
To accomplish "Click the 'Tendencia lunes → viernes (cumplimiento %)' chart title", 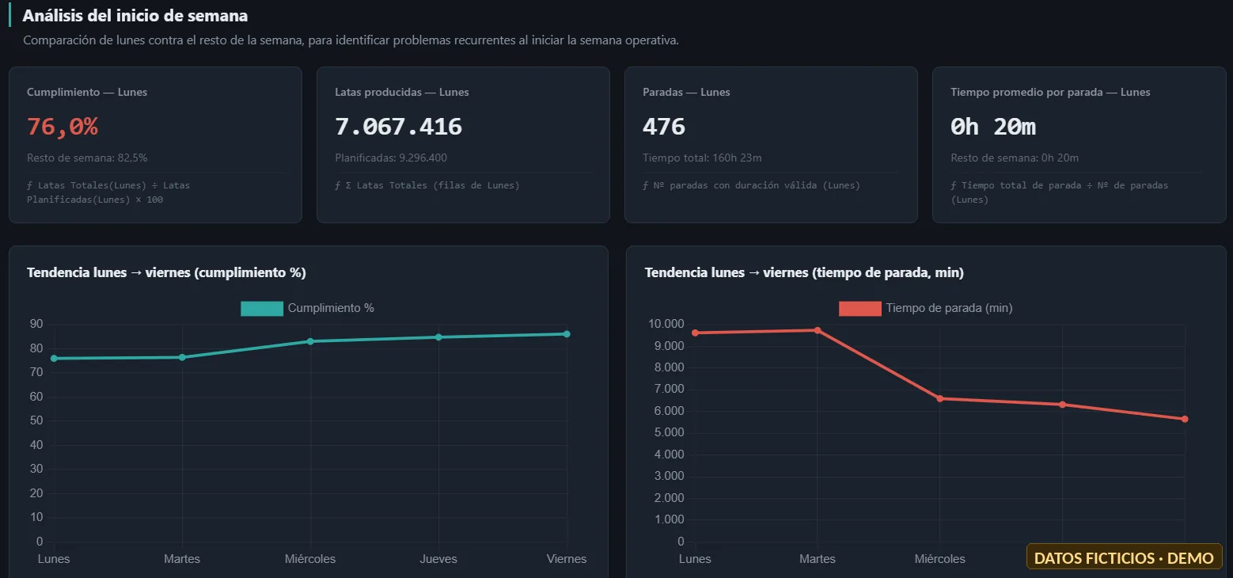I will tap(166, 272).
